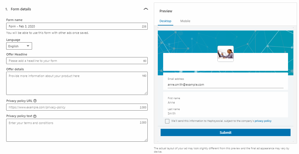Click the Privacy policy text area

pyautogui.click(x=77, y=130)
